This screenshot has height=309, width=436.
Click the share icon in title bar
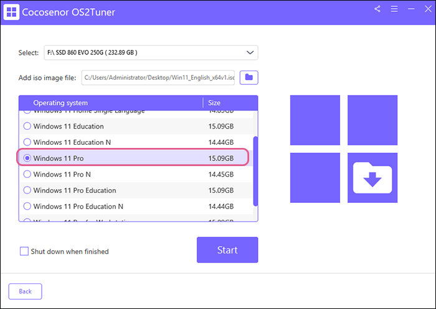click(377, 9)
